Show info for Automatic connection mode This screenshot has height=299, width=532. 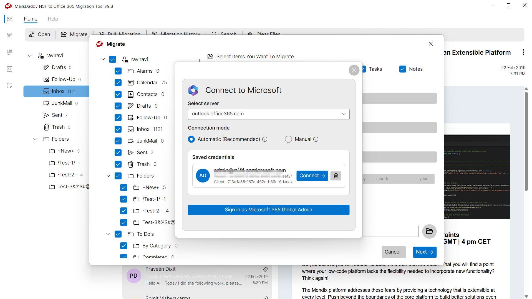click(x=265, y=139)
